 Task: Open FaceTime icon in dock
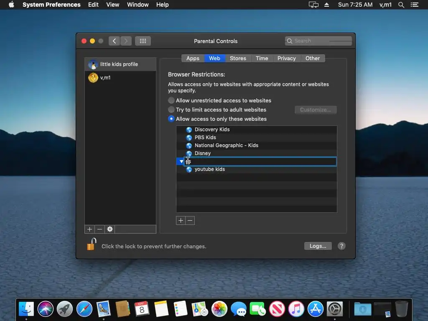tap(257, 309)
